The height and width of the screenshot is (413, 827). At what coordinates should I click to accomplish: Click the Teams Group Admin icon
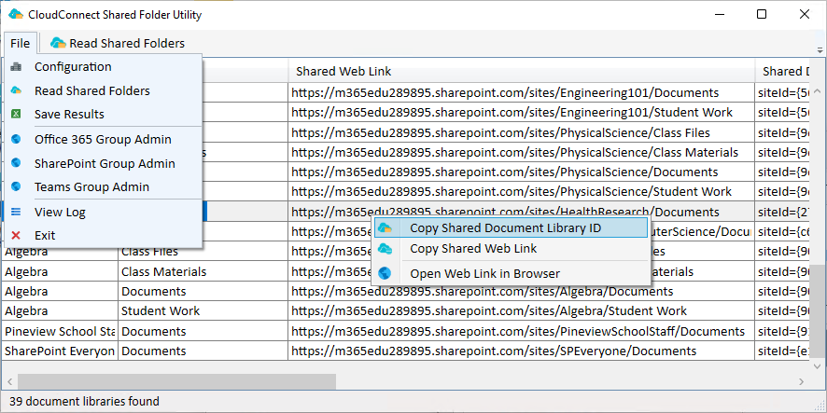16,187
